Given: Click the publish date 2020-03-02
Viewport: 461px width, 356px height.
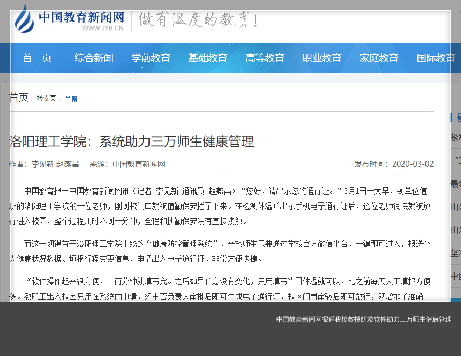Looking at the screenshot, I should 413,164.
